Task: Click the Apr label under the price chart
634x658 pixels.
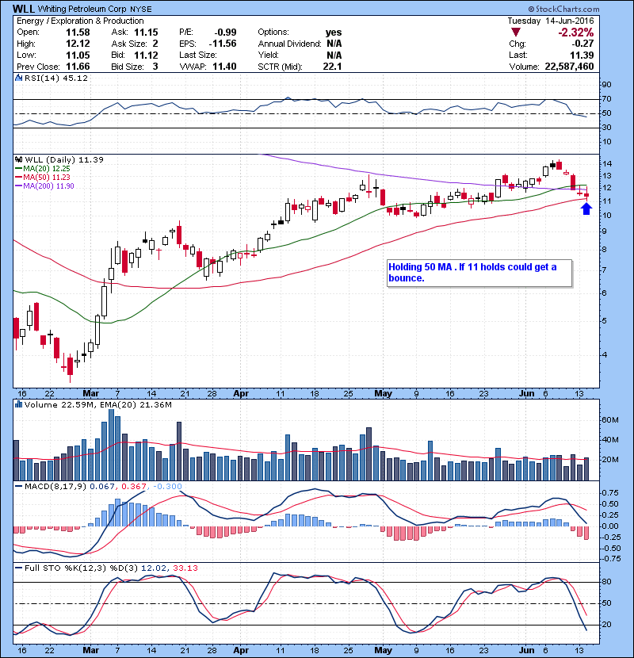Action: (241, 394)
